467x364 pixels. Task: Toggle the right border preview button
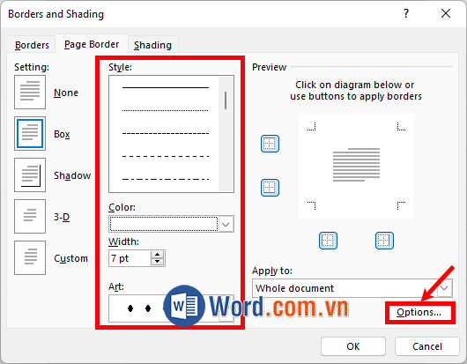point(384,241)
